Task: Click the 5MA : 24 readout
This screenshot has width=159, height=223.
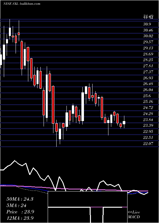Action: coord(17,205)
